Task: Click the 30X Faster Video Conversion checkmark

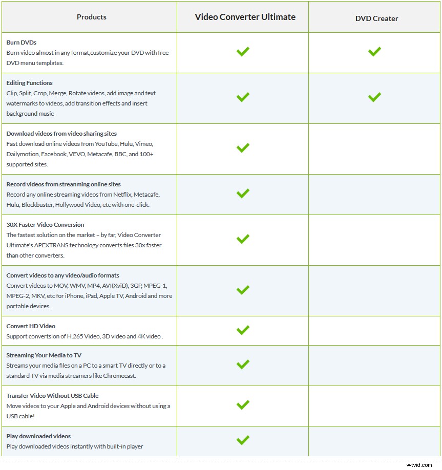Action: (x=243, y=239)
